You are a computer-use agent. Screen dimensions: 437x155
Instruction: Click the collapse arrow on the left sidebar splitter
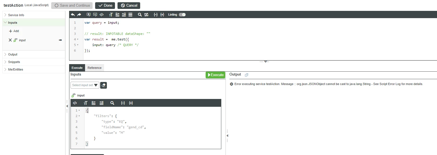[x=67, y=106]
